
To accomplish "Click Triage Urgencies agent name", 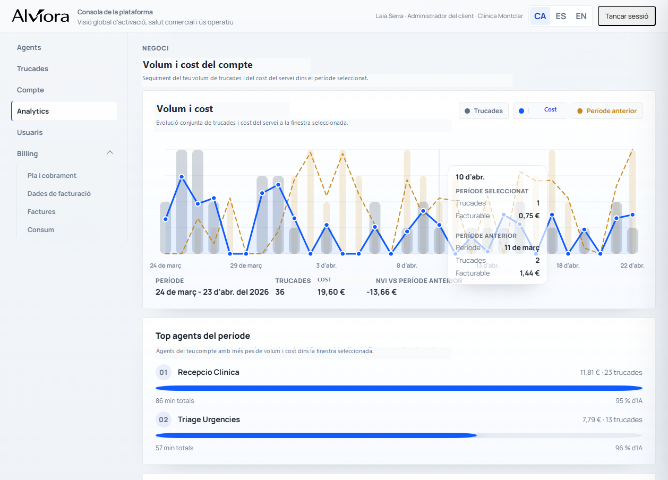I will pos(209,420).
